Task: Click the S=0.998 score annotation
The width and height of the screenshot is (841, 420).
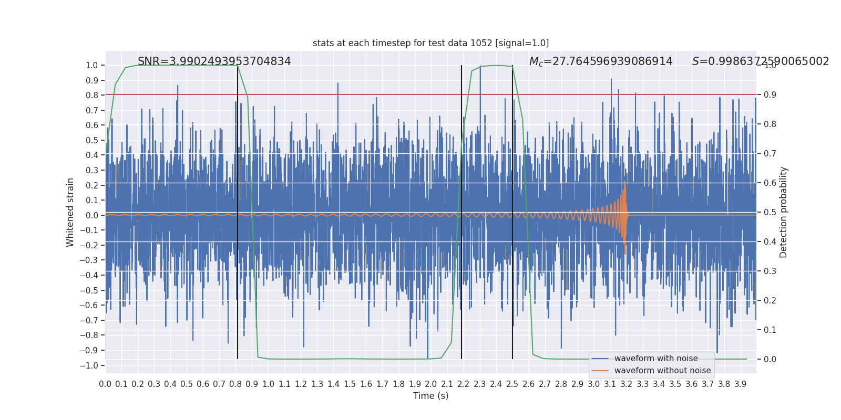Action: (761, 61)
